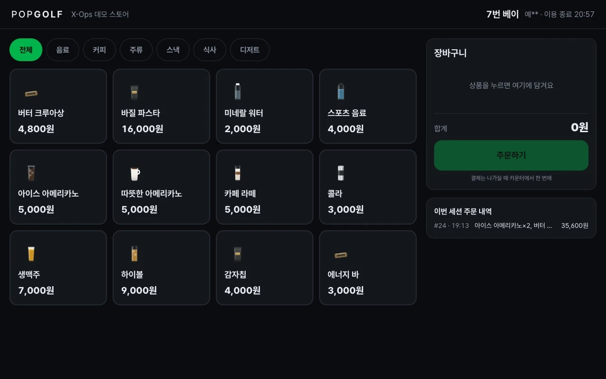The image size is (606, 379).
Task: Click the 7번 베이 bay label
Action: pyautogui.click(x=503, y=14)
